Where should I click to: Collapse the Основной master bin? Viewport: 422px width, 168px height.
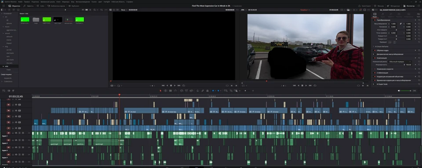point(2,14)
